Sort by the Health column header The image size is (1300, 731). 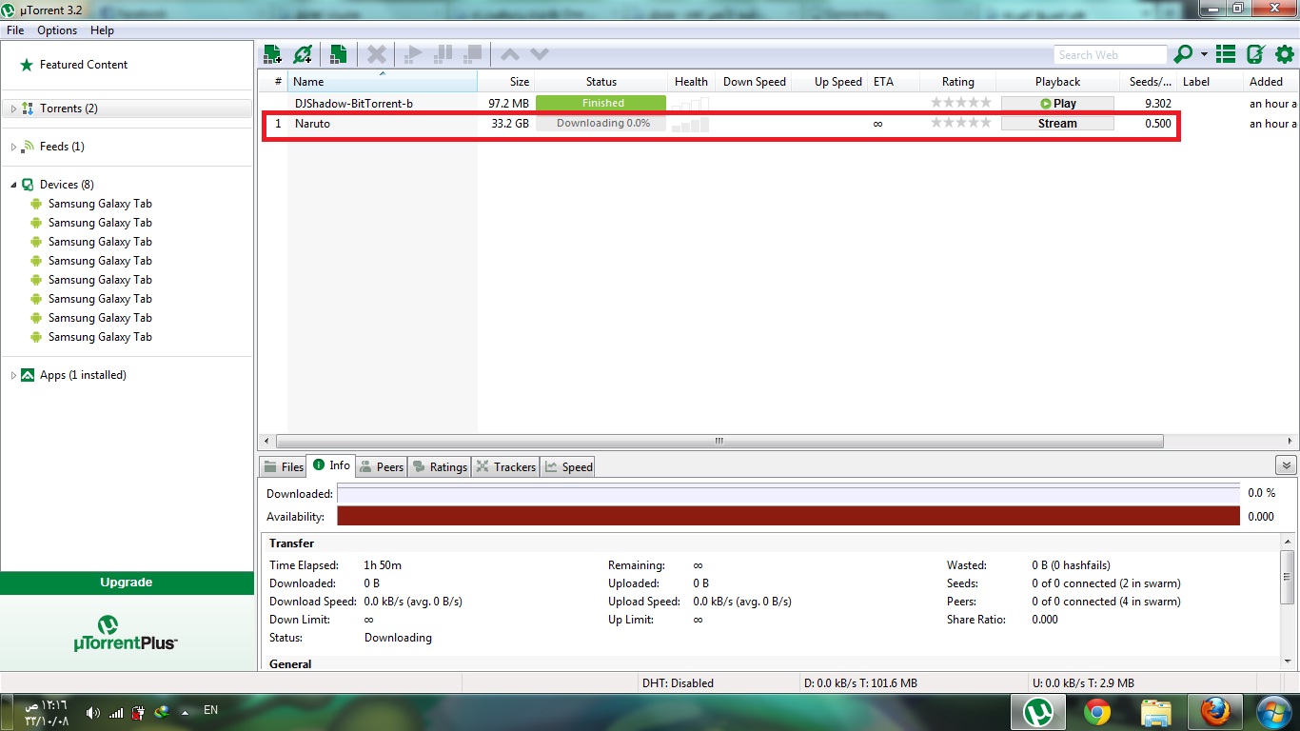(691, 82)
